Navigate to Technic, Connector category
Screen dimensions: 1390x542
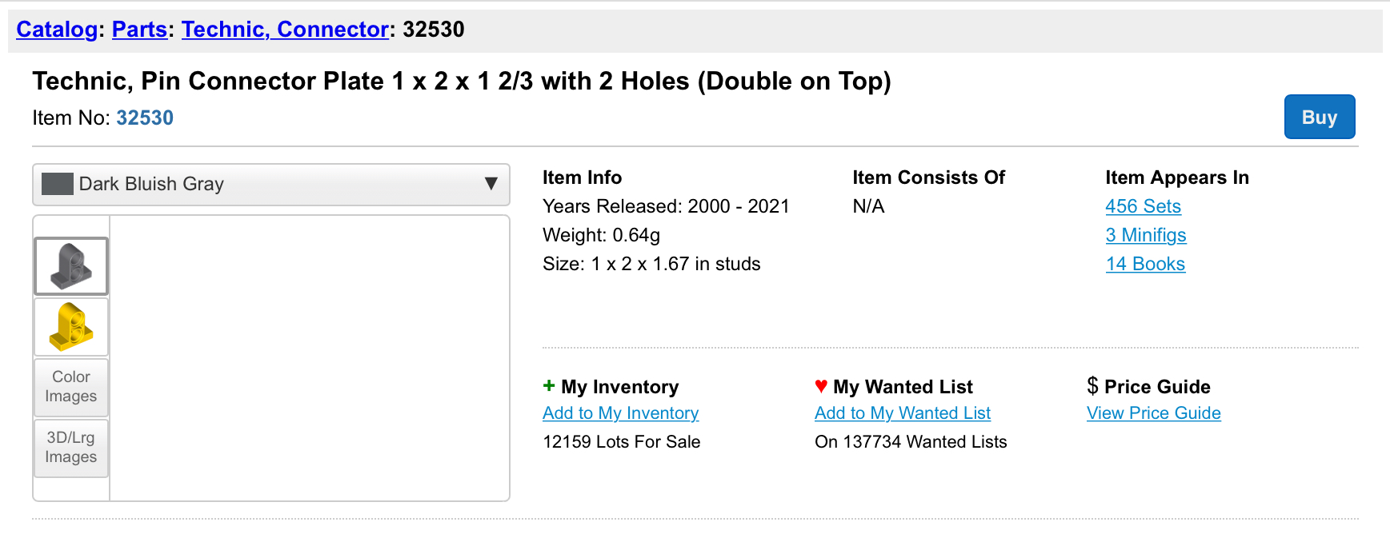[285, 30]
